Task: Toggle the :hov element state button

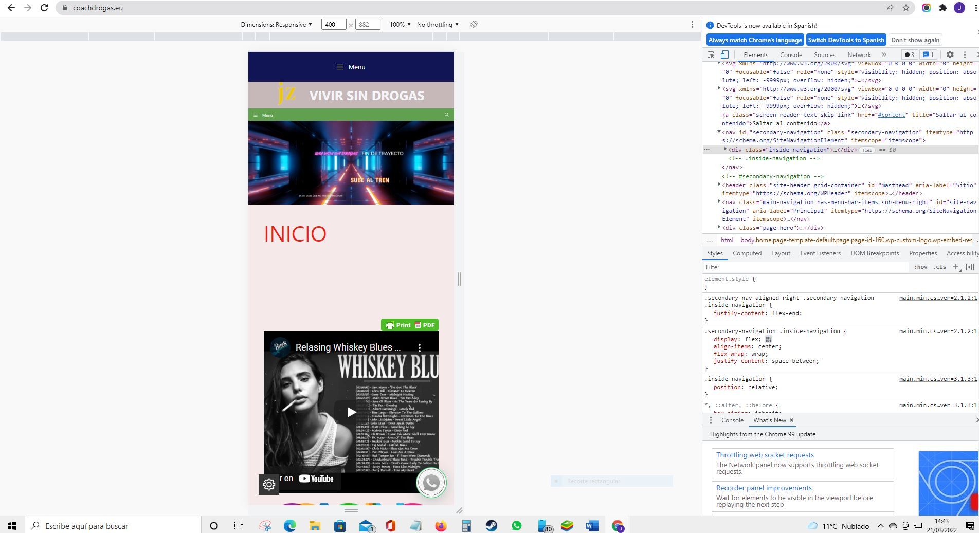Action: point(920,267)
